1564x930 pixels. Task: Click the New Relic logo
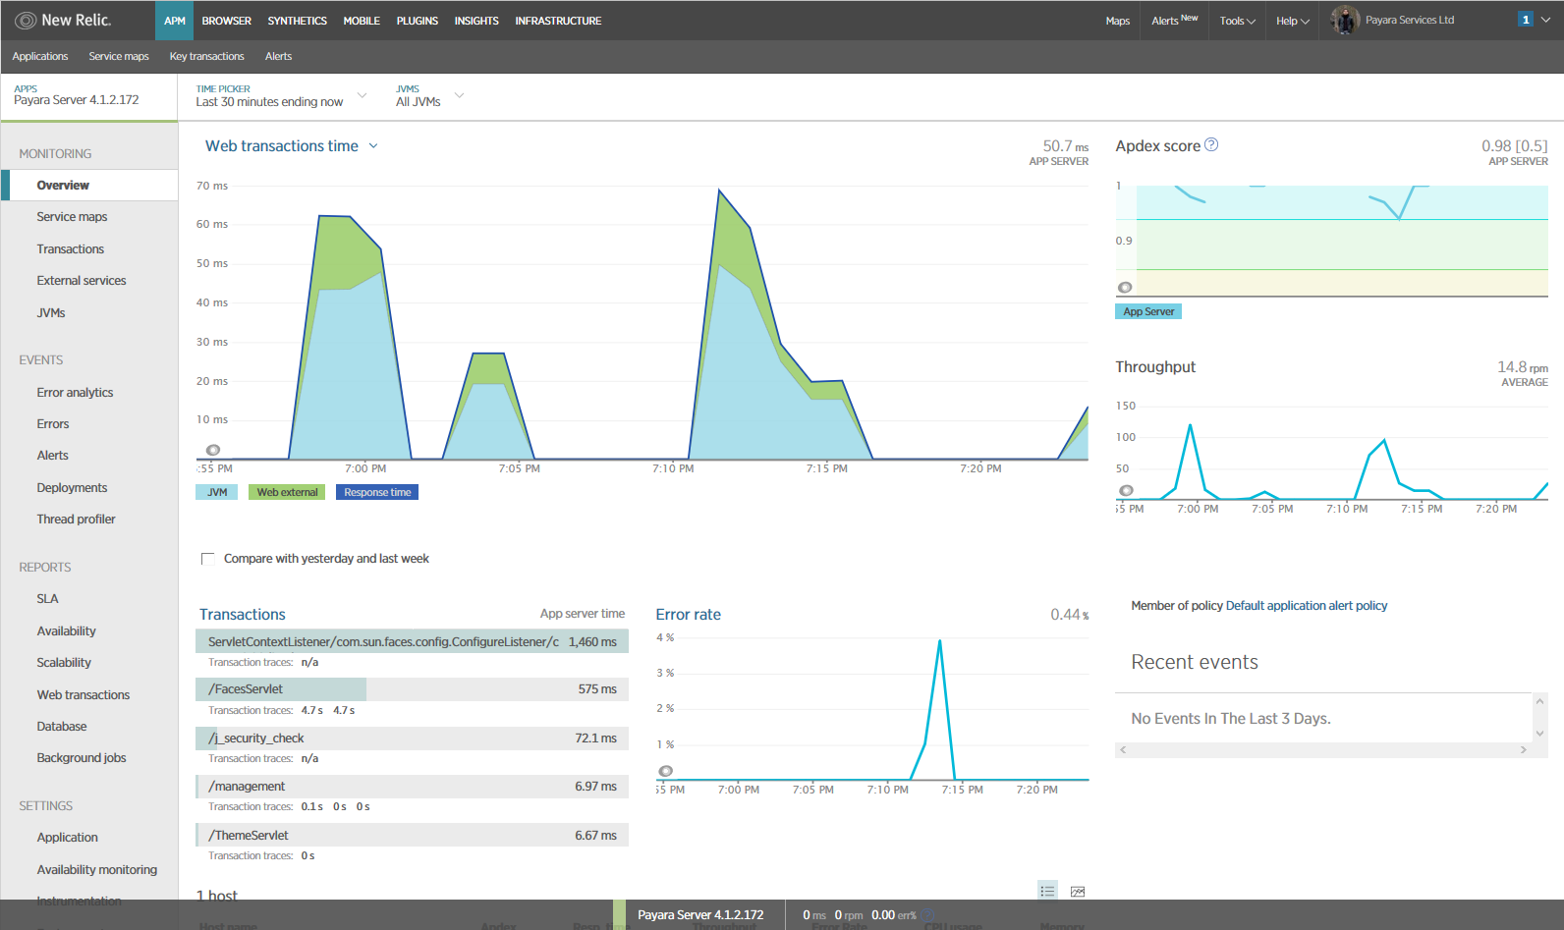(x=64, y=20)
